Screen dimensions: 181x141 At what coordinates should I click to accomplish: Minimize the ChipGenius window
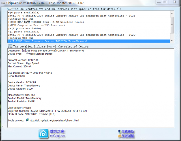click(159, 2)
